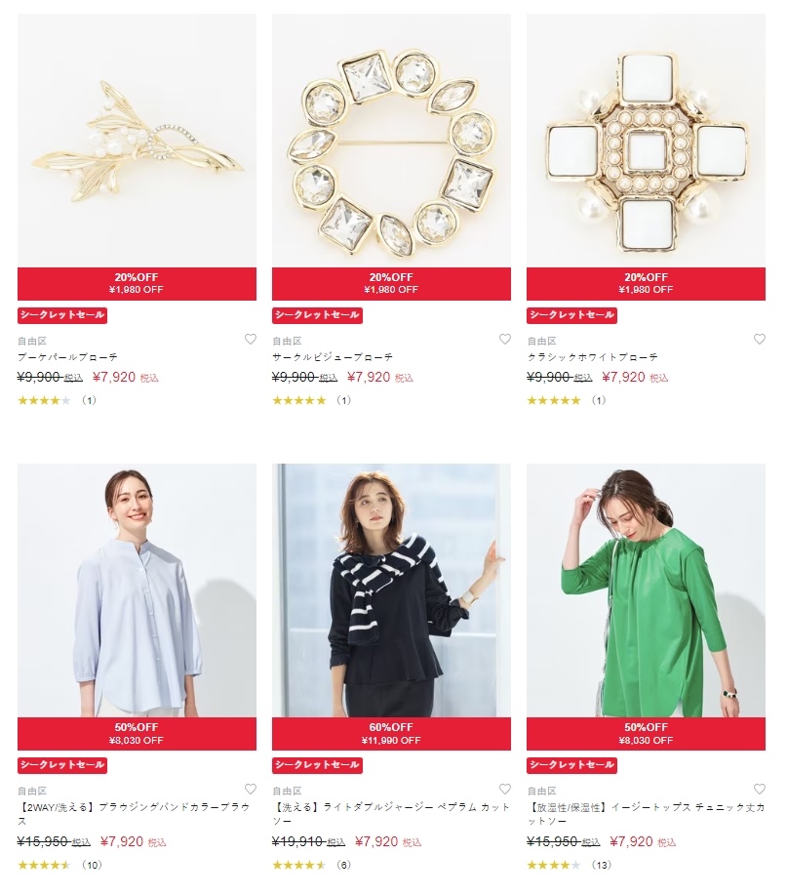Click heart icon for バンドカラーブラウス

pyautogui.click(x=251, y=789)
